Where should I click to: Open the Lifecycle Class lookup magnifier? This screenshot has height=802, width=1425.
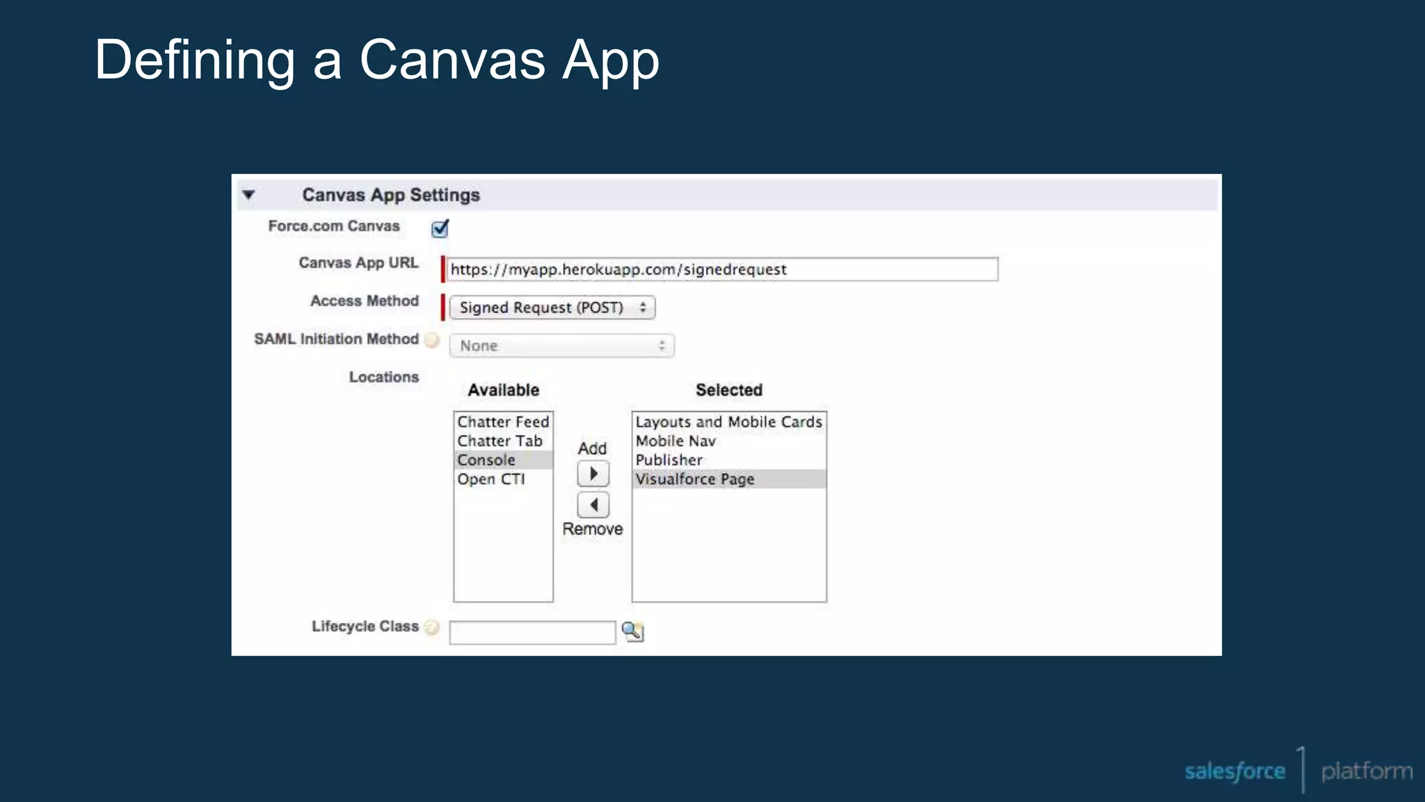click(632, 631)
